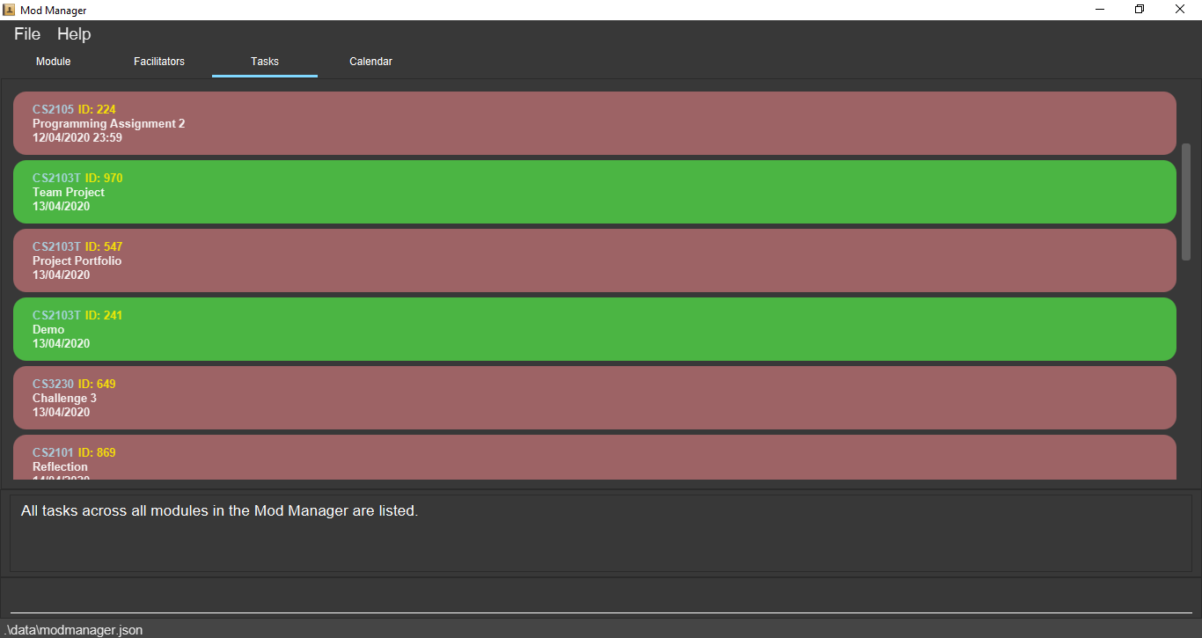Viewport: 1202px width, 638px height.
Task: Select the Demo task card
Action: pos(595,329)
